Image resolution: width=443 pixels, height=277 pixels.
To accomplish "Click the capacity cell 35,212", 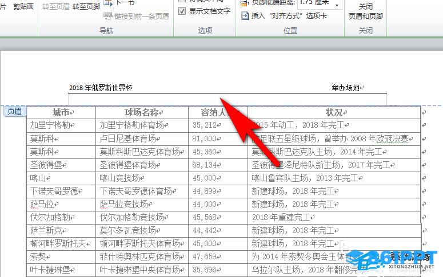I will pos(218,125).
